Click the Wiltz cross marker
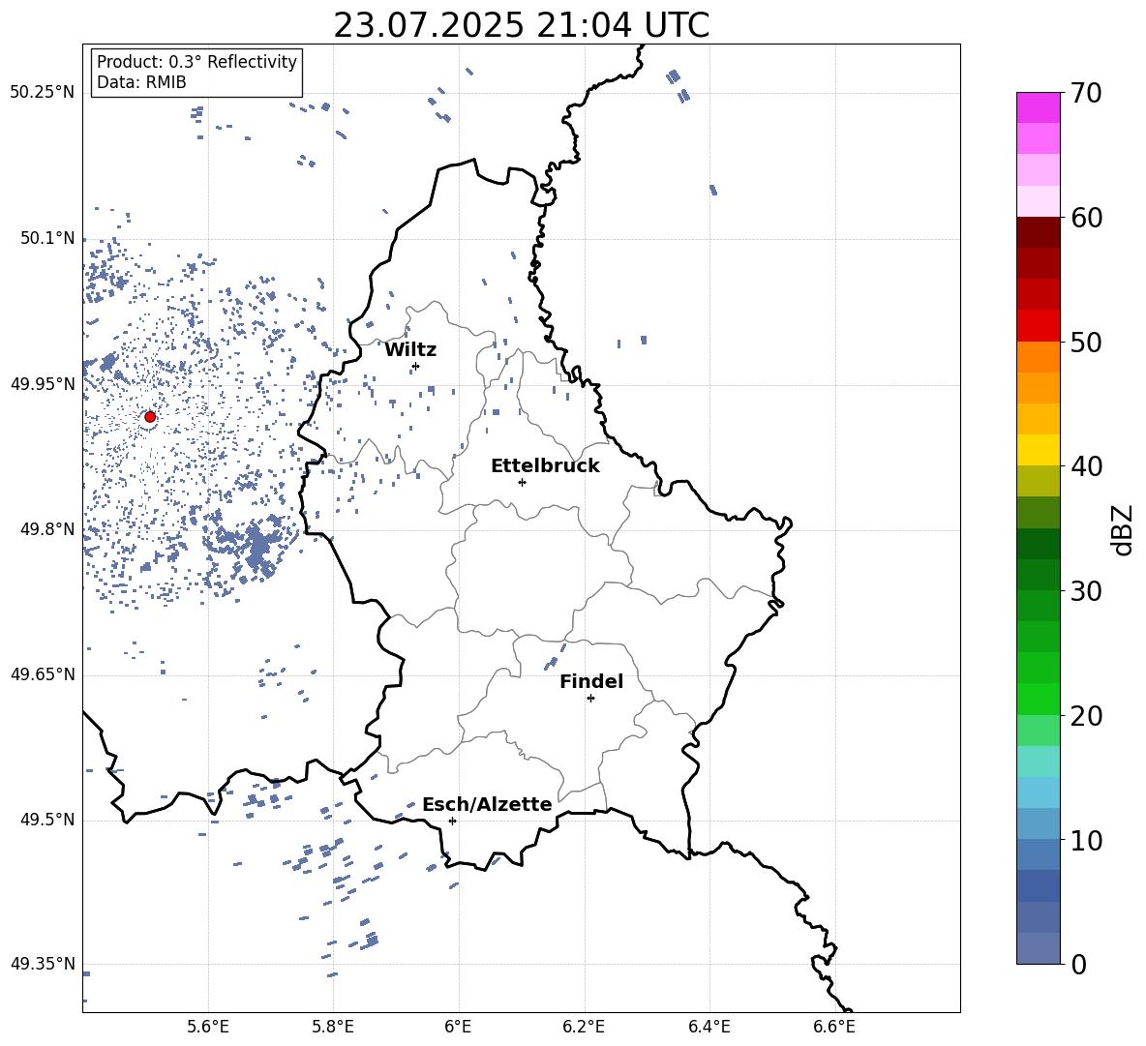Image resolution: width=1146 pixels, height=1046 pixels. click(416, 366)
